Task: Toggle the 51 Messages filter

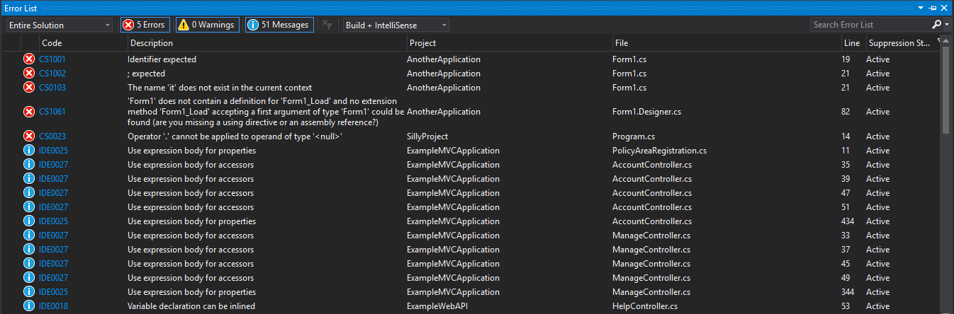Action: point(279,25)
